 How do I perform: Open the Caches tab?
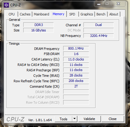click(25, 14)
